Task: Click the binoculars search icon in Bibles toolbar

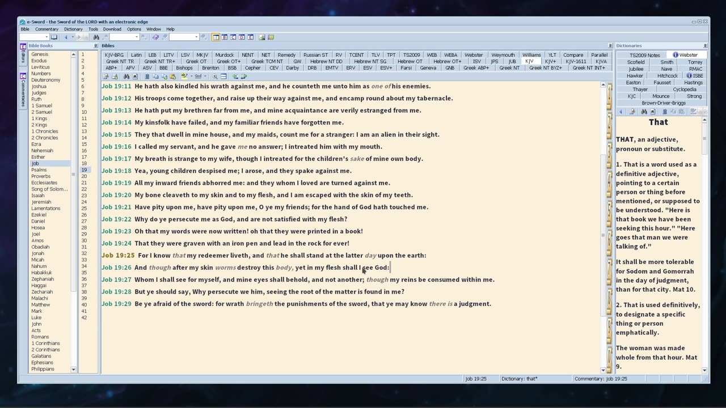Action: pos(126,76)
